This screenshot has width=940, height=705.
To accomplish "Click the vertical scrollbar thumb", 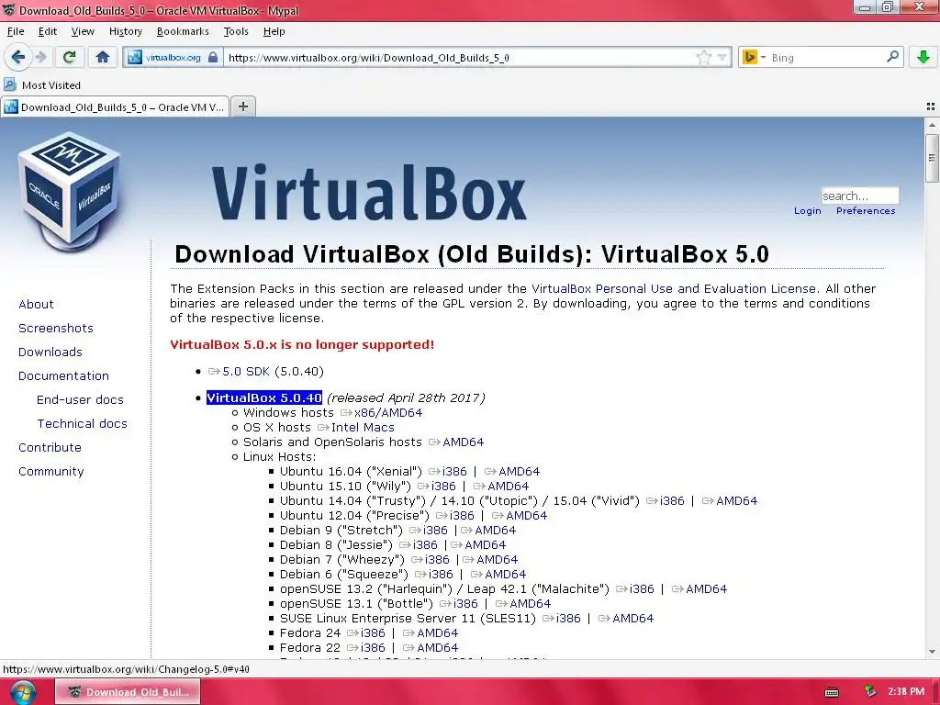I will click(x=932, y=158).
